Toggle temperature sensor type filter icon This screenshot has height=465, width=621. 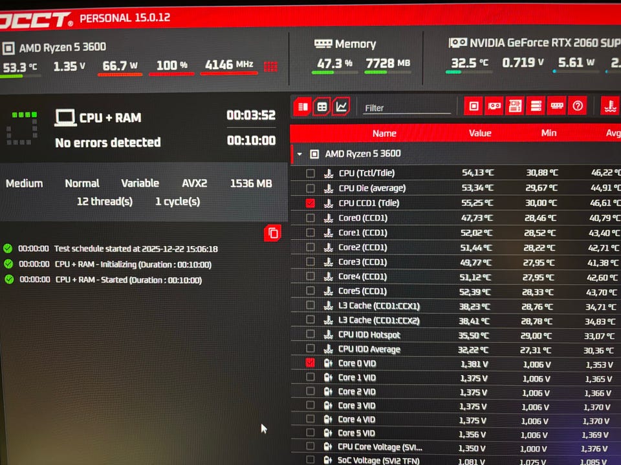pos(610,106)
